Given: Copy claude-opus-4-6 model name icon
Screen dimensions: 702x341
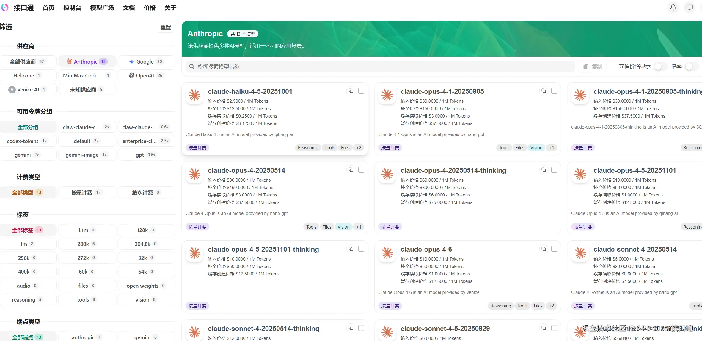Looking at the screenshot, I should (544, 249).
